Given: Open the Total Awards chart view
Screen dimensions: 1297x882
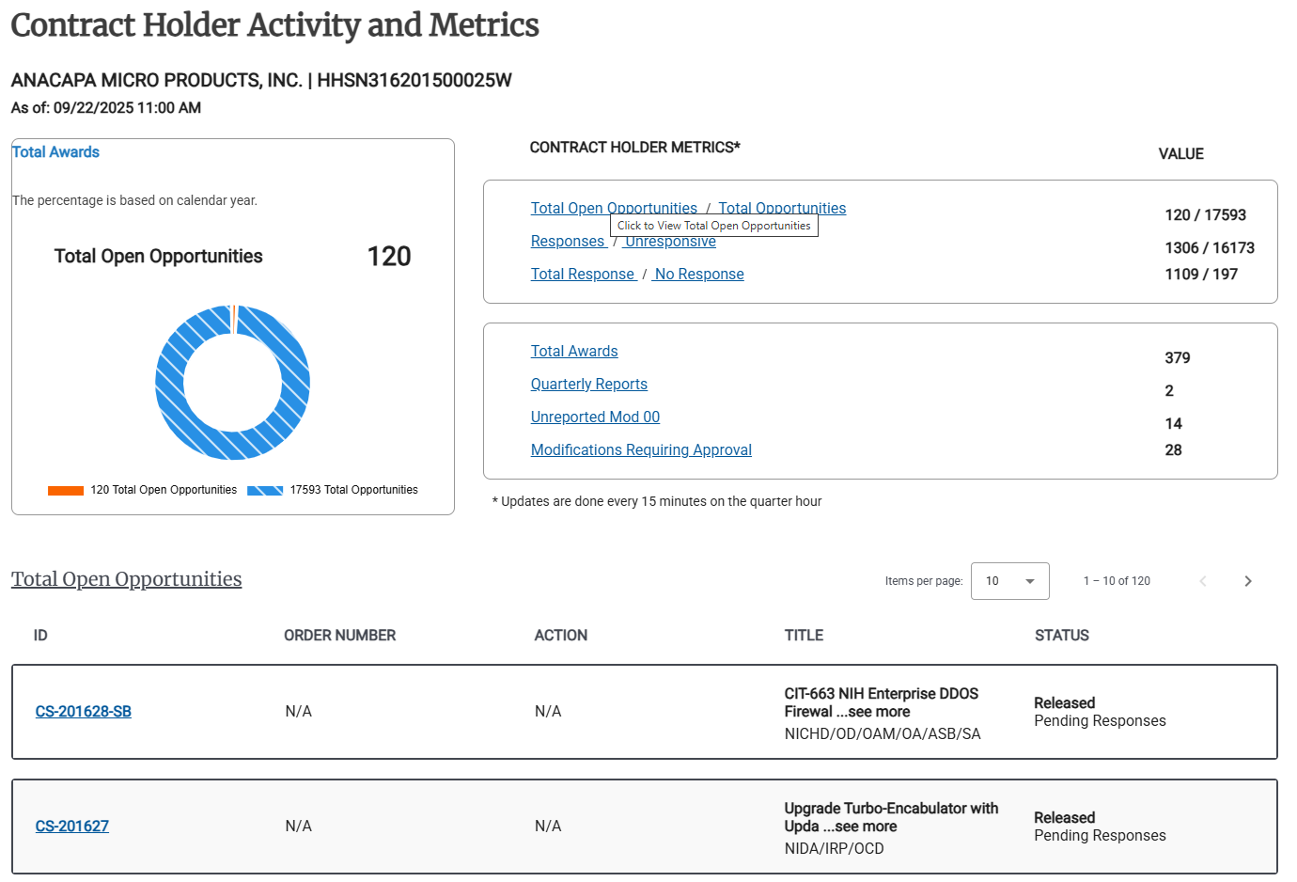Looking at the screenshot, I should point(55,151).
